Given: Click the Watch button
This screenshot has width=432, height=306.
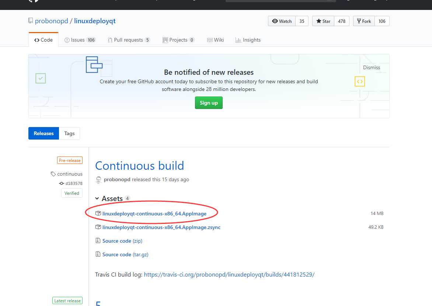Looking at the screenshot, I should 282,21.
